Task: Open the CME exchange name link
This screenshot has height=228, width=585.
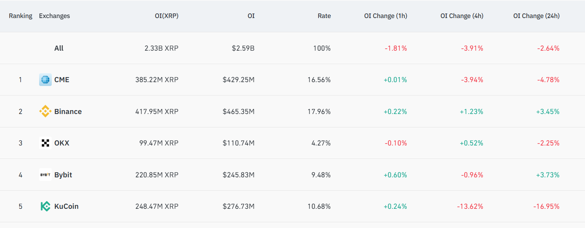Action: pyautogui.click(x=62, y=80)
